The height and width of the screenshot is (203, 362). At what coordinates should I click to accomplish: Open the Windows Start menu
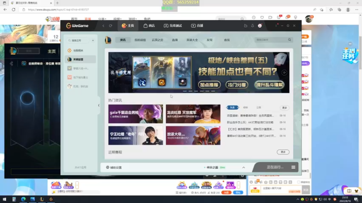5,199
